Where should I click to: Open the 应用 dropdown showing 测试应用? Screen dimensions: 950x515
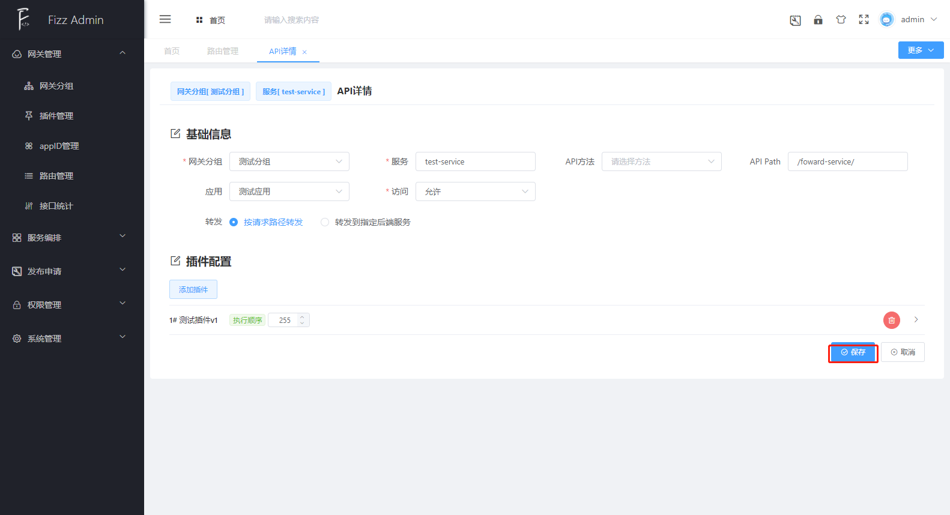click(x=289, y=191)
